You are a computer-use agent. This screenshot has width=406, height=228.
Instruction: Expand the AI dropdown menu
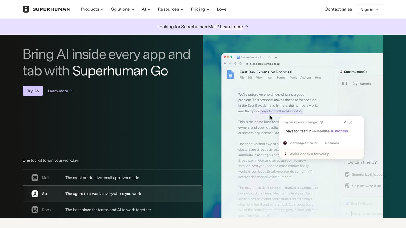(x=146, y=9)
